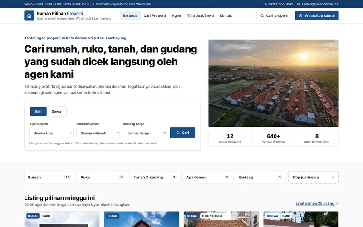Image resolution: width=363 pixels, height=227 pixels.
Task: Open the Titip jual/sewa dashed card
Action: tap(314, 177)
